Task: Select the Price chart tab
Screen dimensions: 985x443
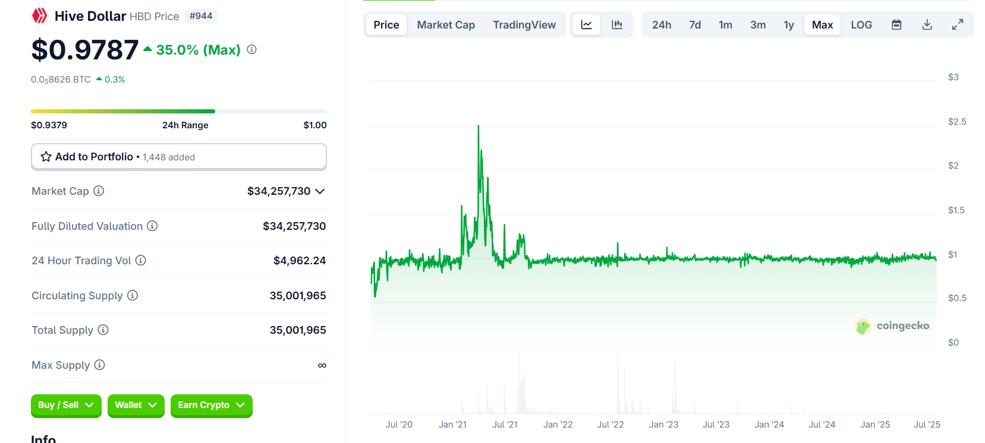Action: click(x=386, y=25)
